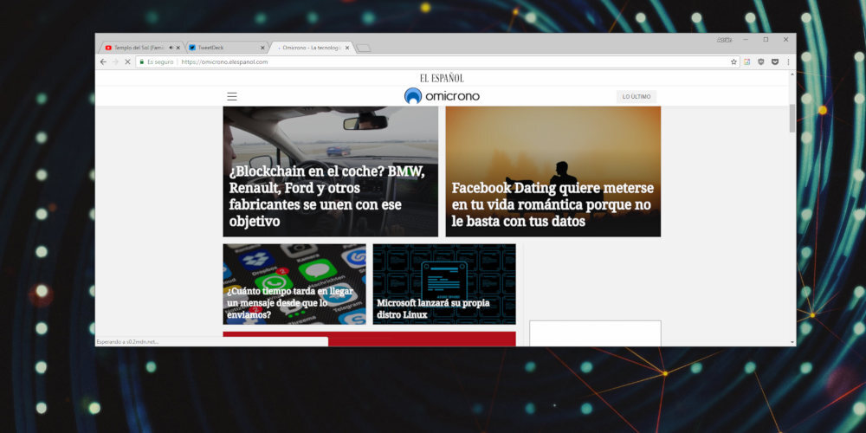Open the Chrome three-dot menu
866x433 pixels.
tap(788, 61)
